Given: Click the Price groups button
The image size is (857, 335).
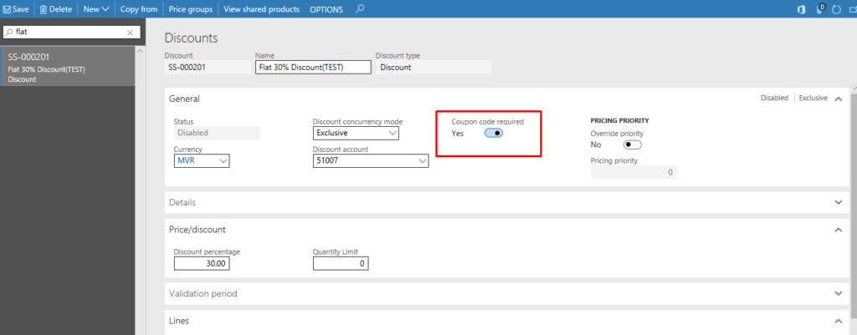Looking at the screenshot, I should click(190, 9).
